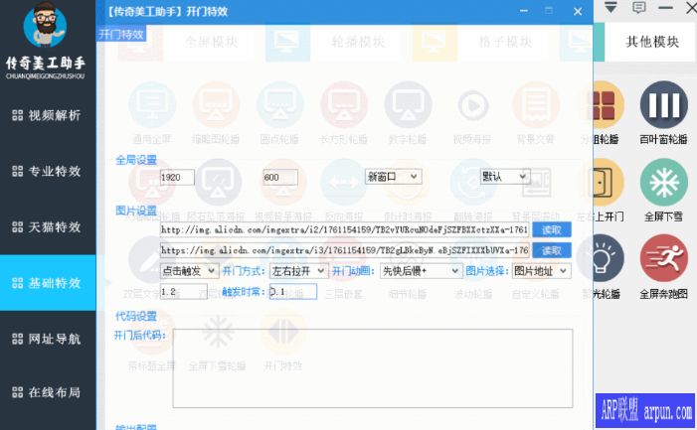Click the grid icon beside 网址导航

click(17, 339)
